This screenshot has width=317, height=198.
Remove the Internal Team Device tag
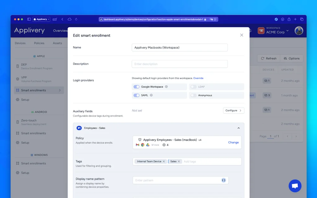(x=164, y=161)
